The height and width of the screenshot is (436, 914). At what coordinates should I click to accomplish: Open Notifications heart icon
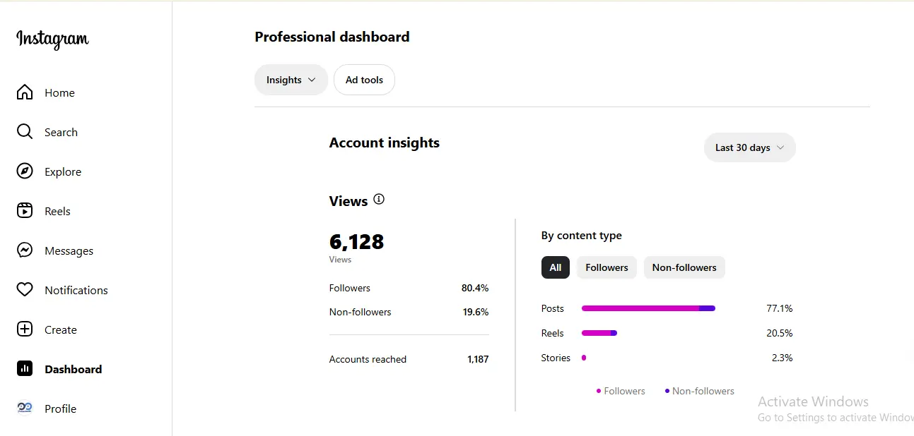click(25, 290)
